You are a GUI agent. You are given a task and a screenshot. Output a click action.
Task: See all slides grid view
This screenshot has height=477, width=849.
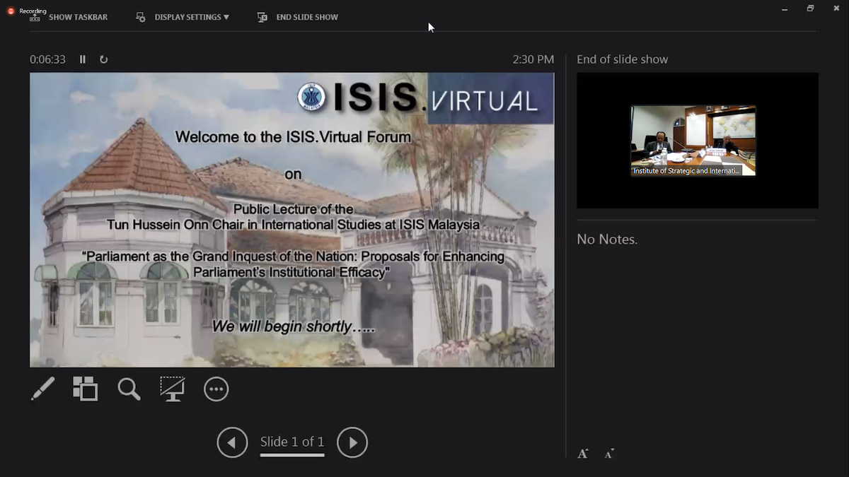(86, 389)
